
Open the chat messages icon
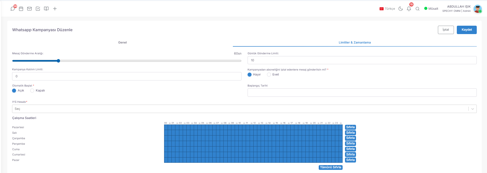[13, 9]
